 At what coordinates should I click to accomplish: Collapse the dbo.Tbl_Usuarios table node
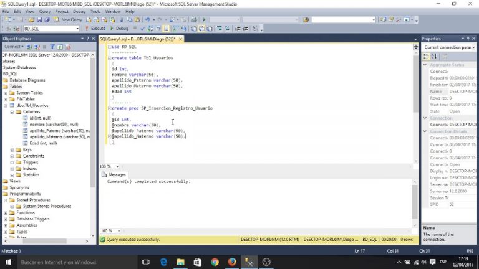[x=5, y=105]
